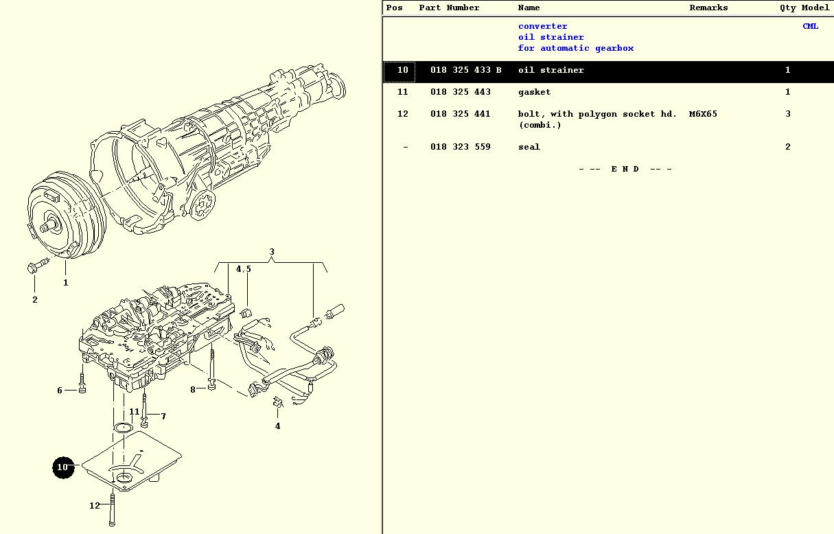
Task: Select callout number 6 beside the left bolt
Action: pos(60,391)
